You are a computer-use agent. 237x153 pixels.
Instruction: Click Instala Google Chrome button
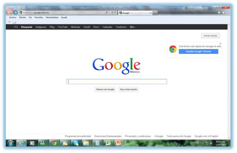199,52
